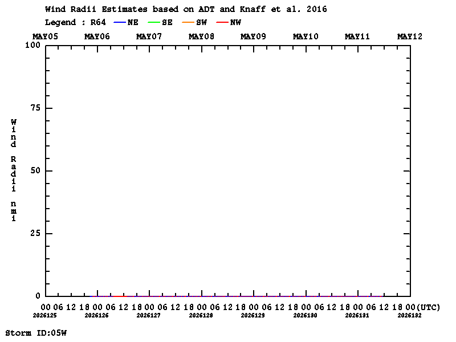Click the orange SW legend line
This screenshot has height=342, width=456.
(188, 22)
